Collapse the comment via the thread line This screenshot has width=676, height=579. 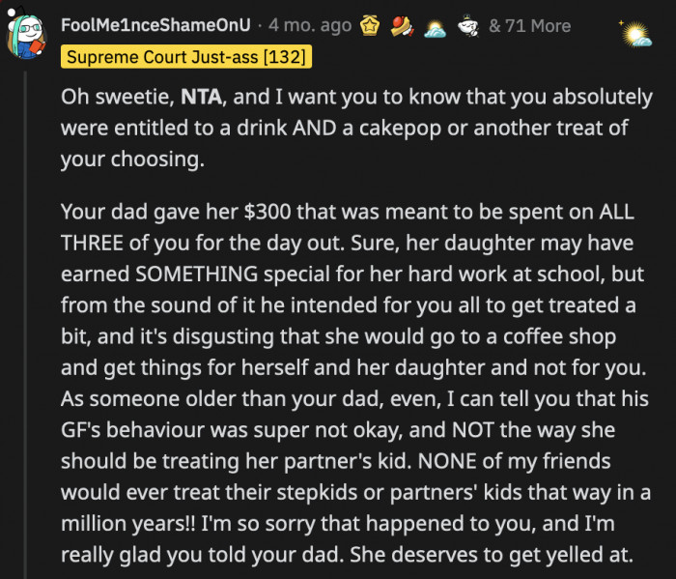click(x=26, y=319)
